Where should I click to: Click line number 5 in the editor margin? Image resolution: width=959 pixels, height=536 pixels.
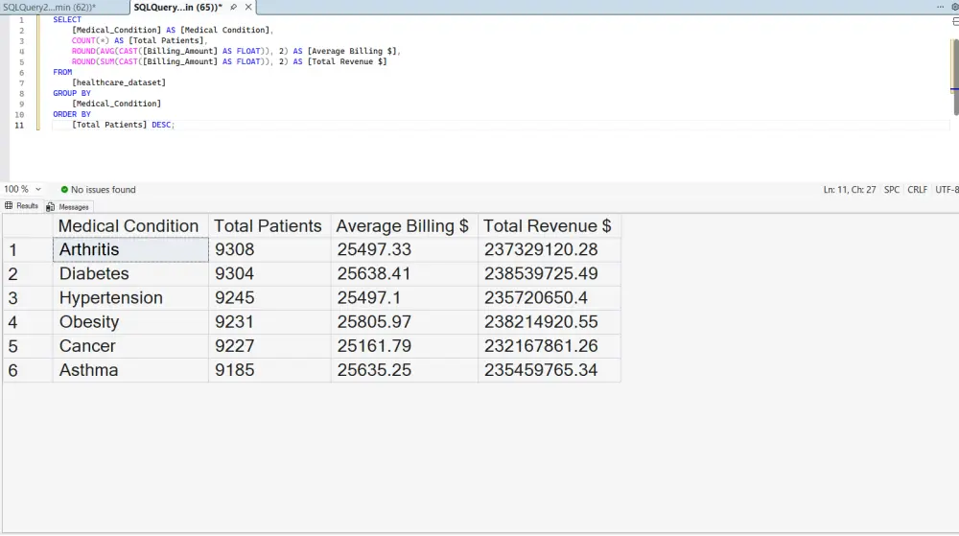coord(21,61)
